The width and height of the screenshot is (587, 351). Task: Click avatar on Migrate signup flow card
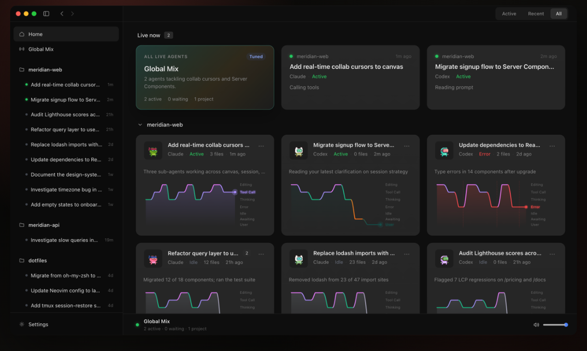point(299,151)
